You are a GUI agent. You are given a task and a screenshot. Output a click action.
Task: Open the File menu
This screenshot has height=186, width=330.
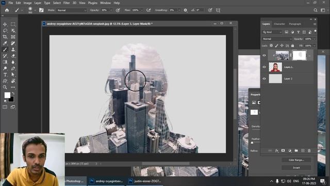pos(10,3)
